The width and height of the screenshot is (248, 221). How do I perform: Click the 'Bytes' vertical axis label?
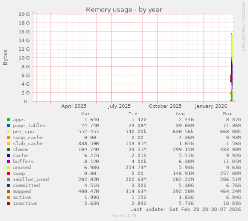click(x=5, y=57)
